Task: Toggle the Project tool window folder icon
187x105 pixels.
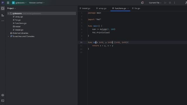Action: pos(3,8)
